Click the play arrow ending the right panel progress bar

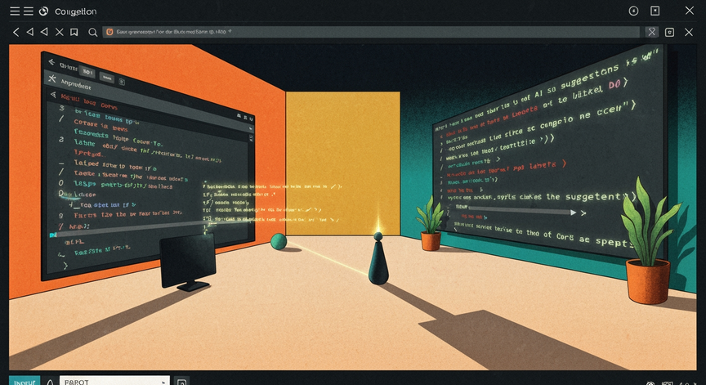click(x=573, y=213)
